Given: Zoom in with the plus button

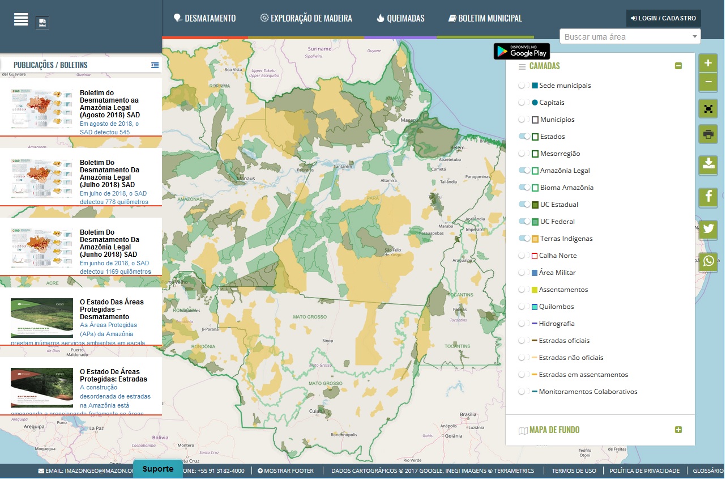Looking at the screenshot, I should click(x=708, y=63).
